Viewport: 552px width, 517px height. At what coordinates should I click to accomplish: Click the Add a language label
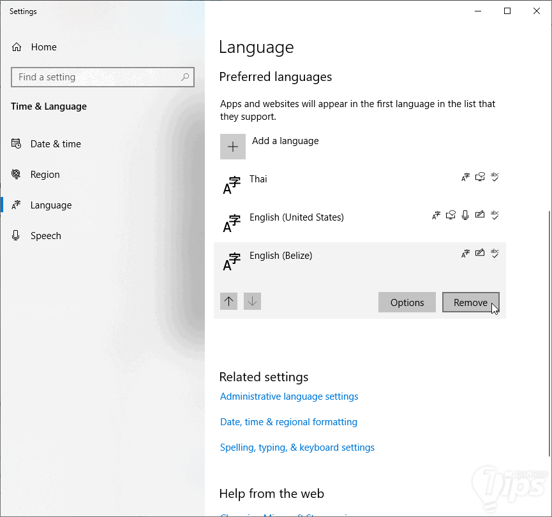285,141
